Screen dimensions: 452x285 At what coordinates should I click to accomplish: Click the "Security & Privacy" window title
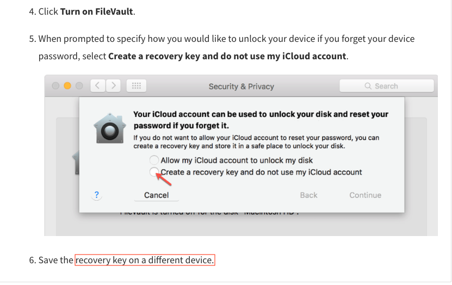click(241, 86)
